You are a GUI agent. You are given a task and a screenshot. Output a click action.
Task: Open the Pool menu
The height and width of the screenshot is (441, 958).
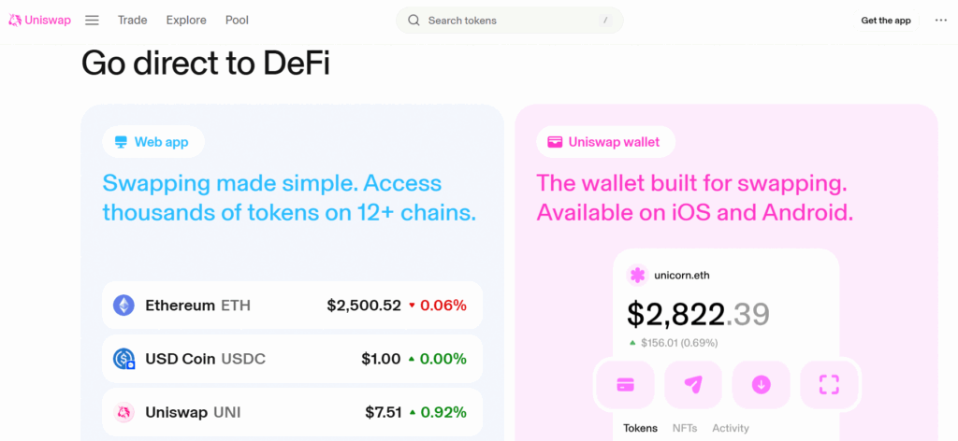point(237,21)
